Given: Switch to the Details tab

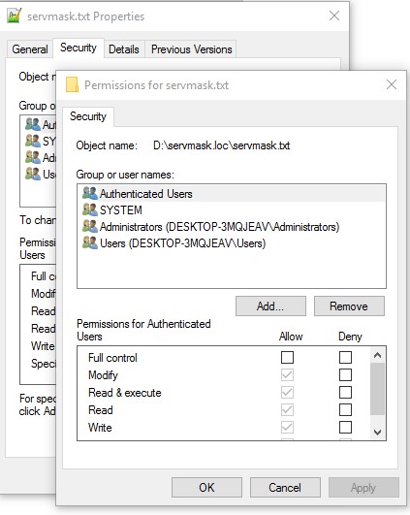Looking at the screenshot, I should (x=124, y=49).
